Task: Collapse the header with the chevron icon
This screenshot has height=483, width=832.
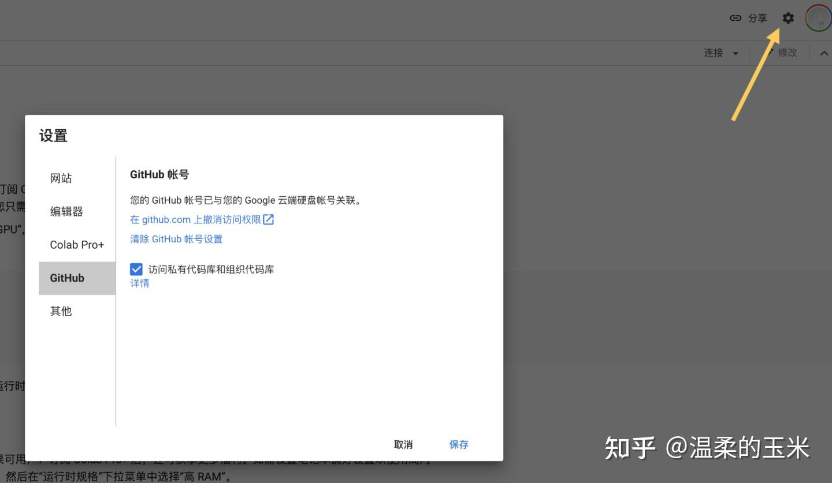Action: click(824, 53)
